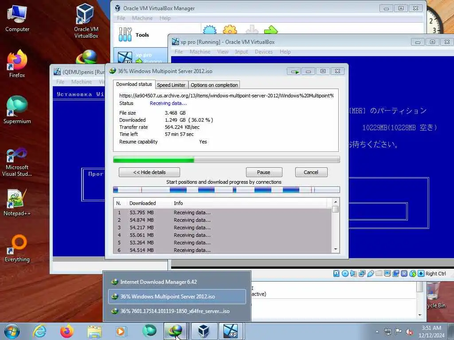Open the Computer desktop icon
Image resolution: width=454 pixels, height=340 pixels.
(17, 18)
